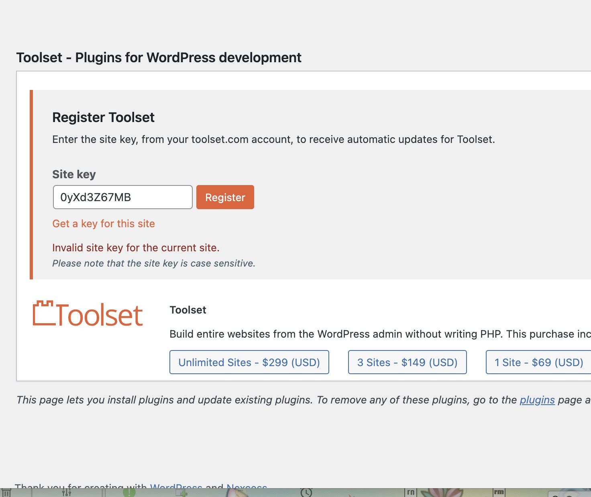Click the green exclamation circle icon
This screenshot has height=497, width=591.
pos(129,492)
